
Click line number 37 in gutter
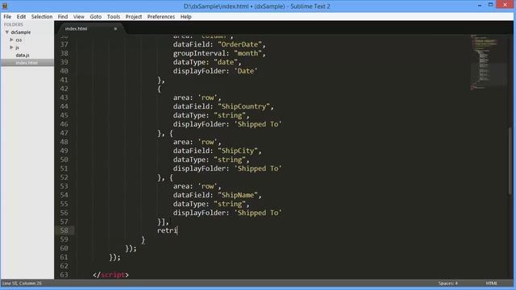tap(64, 44)
